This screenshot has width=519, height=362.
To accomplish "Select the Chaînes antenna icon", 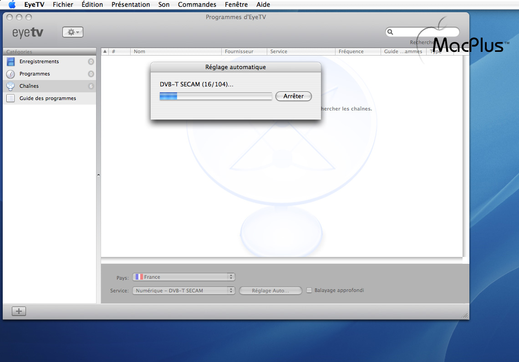I will tap(10, 86).
